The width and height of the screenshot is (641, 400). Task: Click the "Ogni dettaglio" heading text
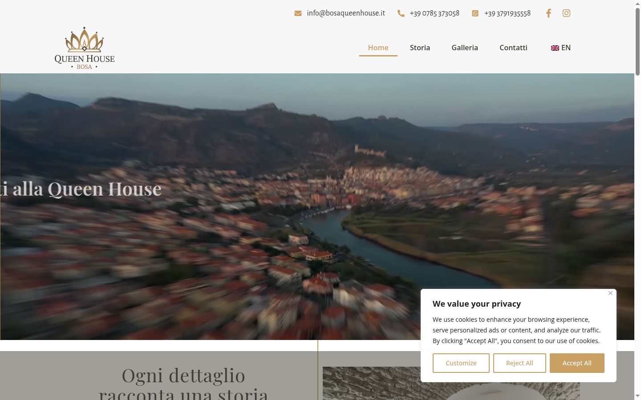pos(183,376)
